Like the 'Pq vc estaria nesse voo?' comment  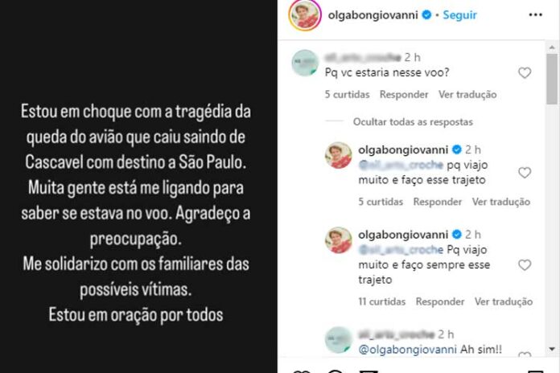(x=525, y=73)
